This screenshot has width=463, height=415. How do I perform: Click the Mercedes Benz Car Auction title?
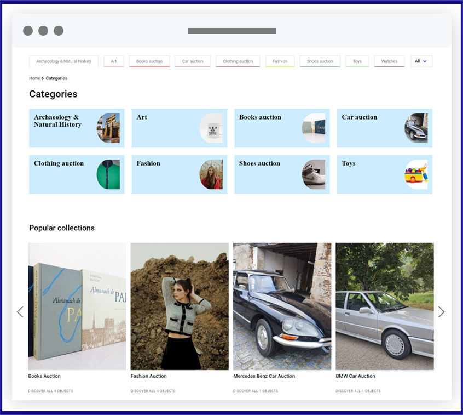264,376
